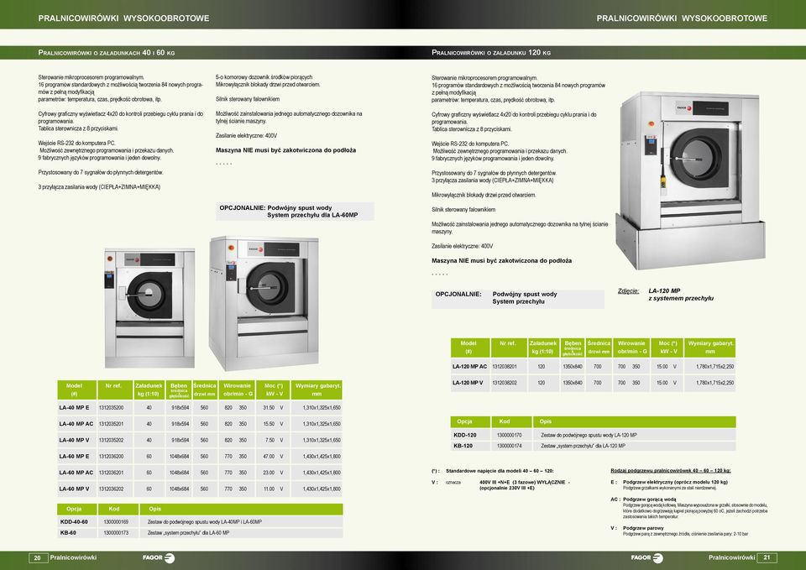
Task: Click the "LA-60 MP V" model cell
Action: (77, 489)
